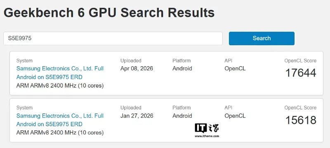Click Android platform in the first result
330x148 pixels.
click(182, 69)
